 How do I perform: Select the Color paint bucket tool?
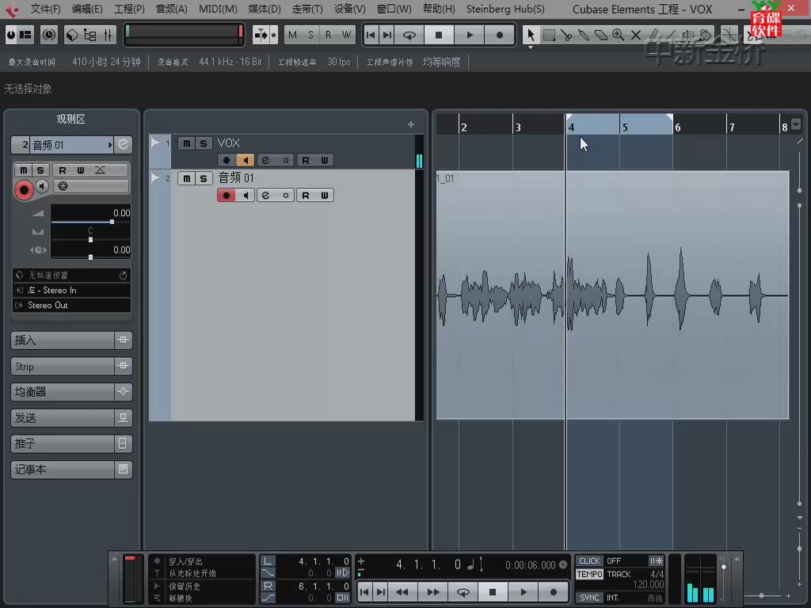point(705,35)
